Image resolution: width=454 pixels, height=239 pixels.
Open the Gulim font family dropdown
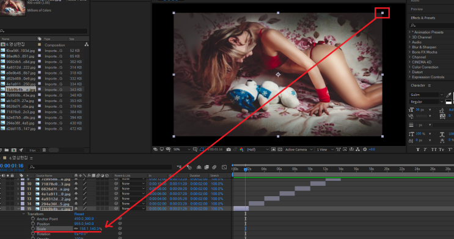click(x=427, y=95)
